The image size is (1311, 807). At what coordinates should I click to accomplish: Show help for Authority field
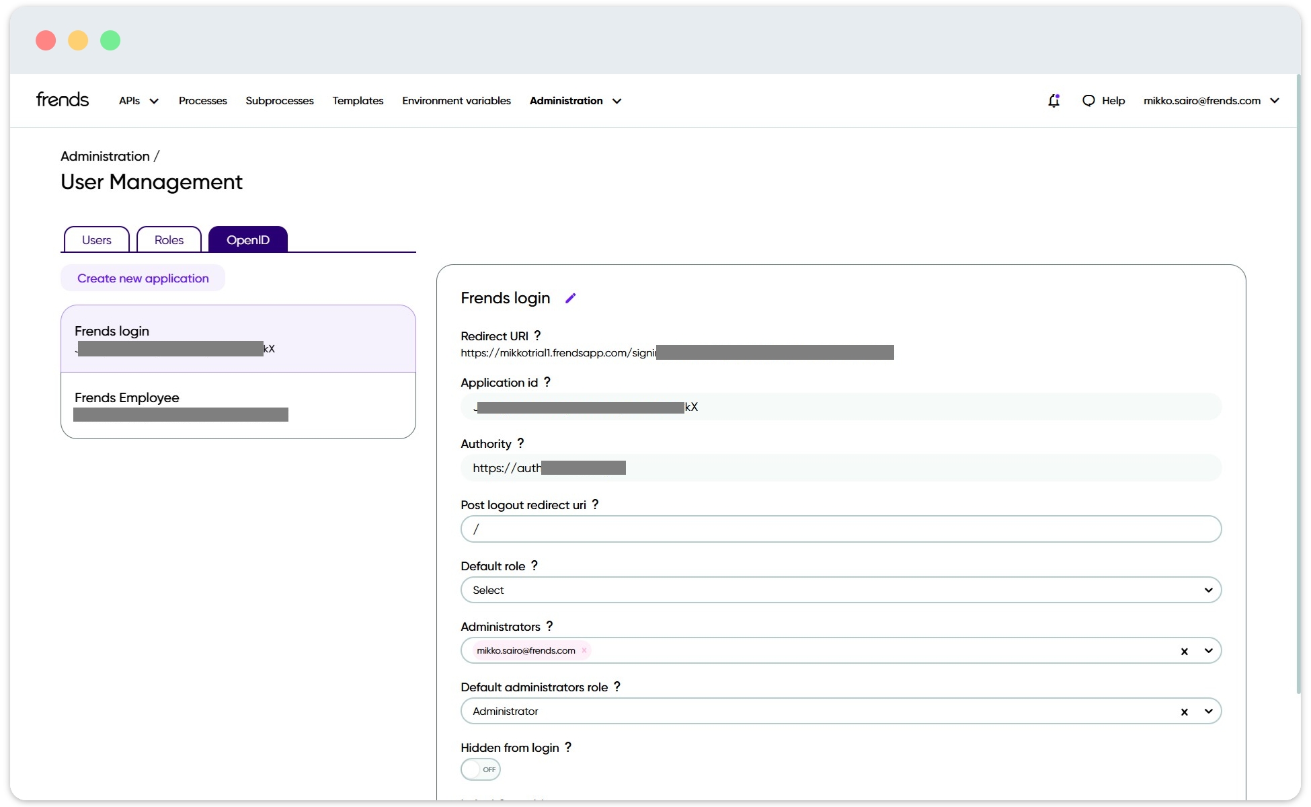tap(521, 443)
